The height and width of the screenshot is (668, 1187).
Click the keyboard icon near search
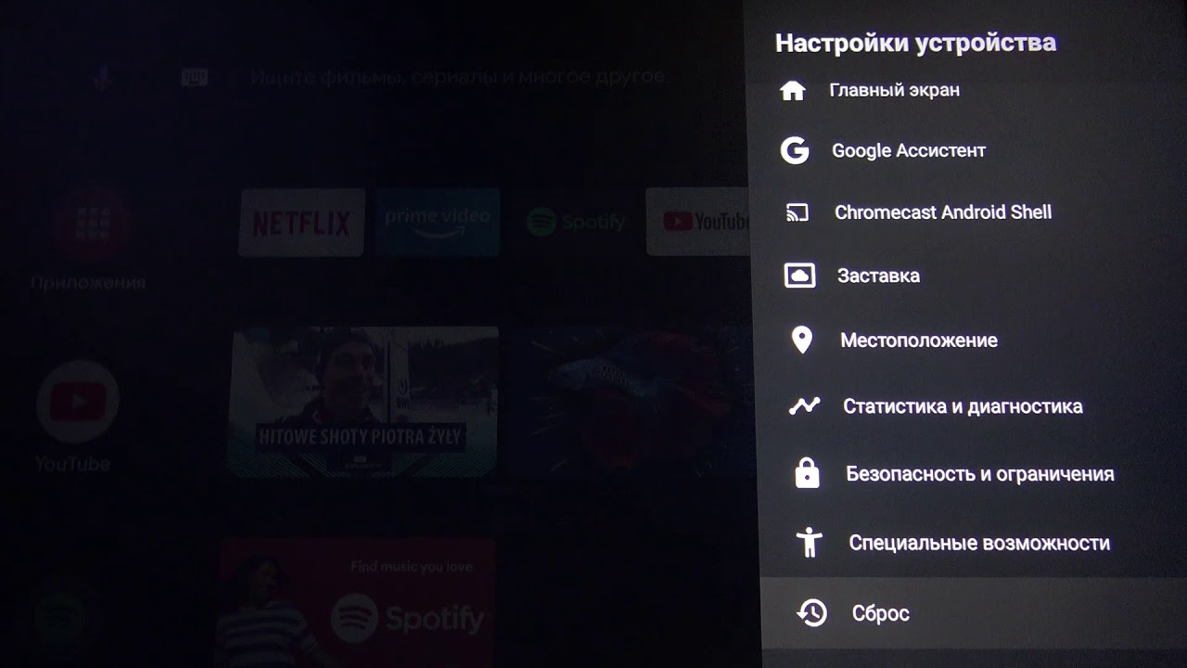click(x=194, y=77)
